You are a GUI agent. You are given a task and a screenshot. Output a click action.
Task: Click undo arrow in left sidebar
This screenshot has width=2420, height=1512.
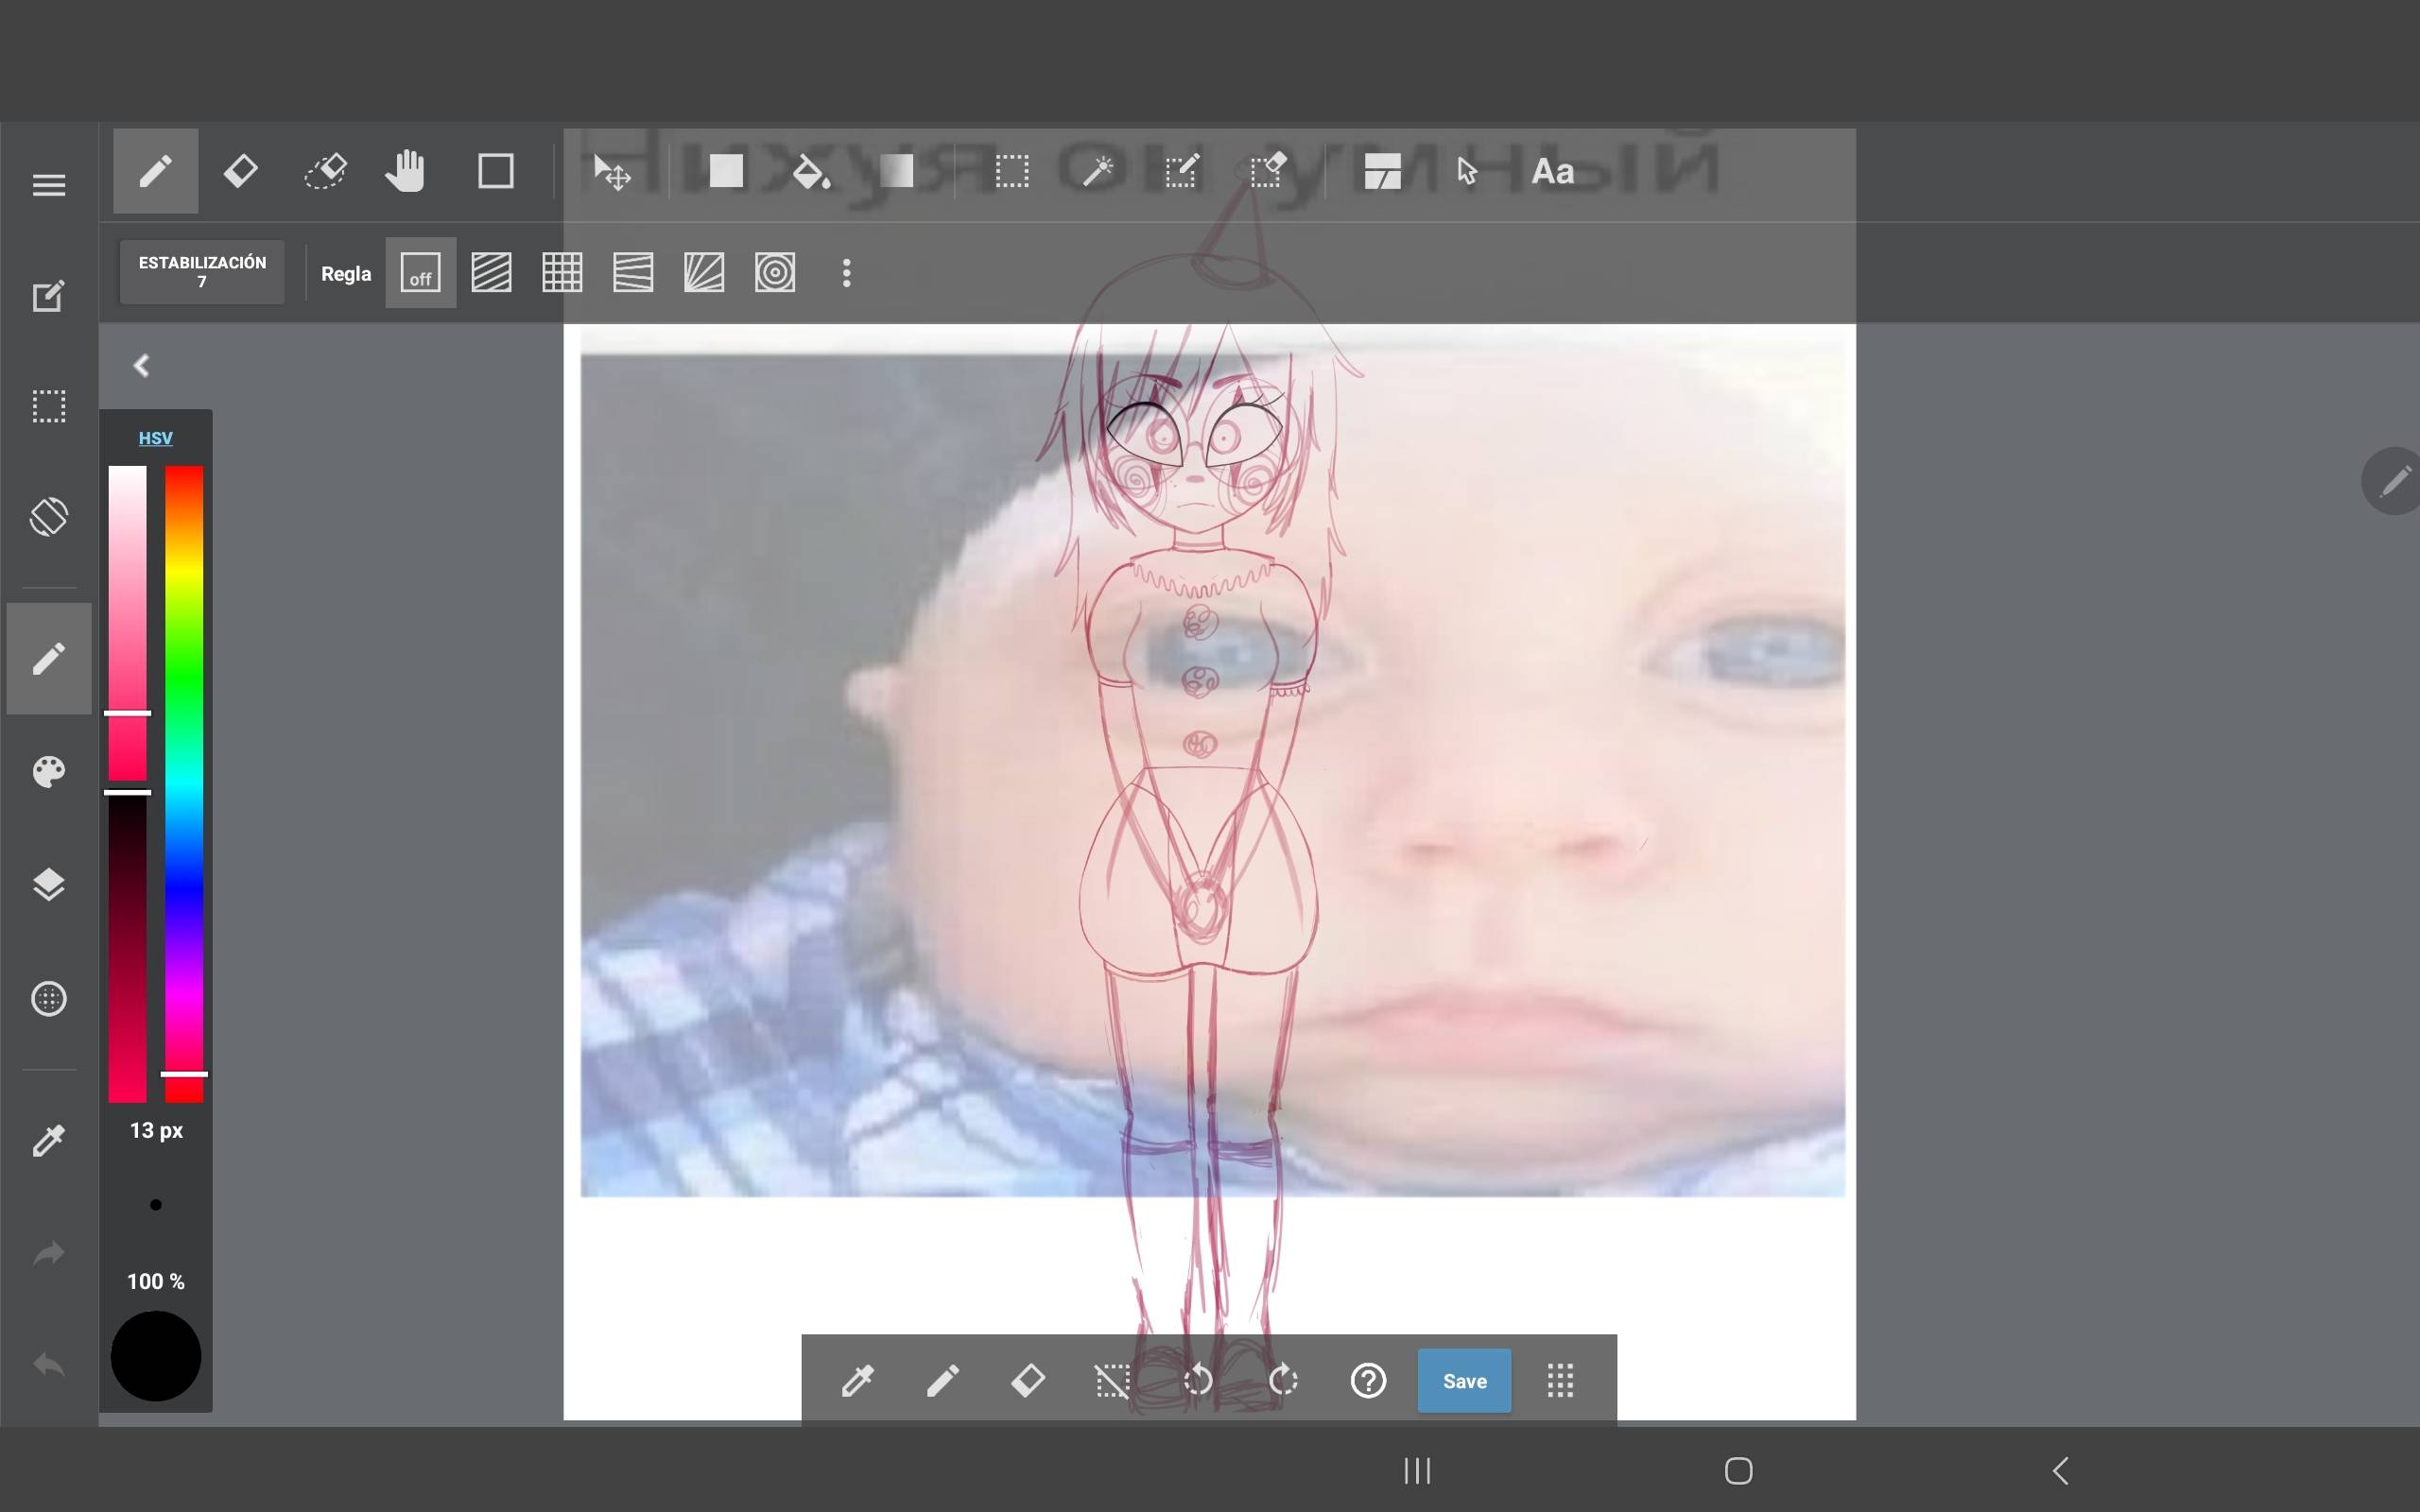(x=49, y=1365)
